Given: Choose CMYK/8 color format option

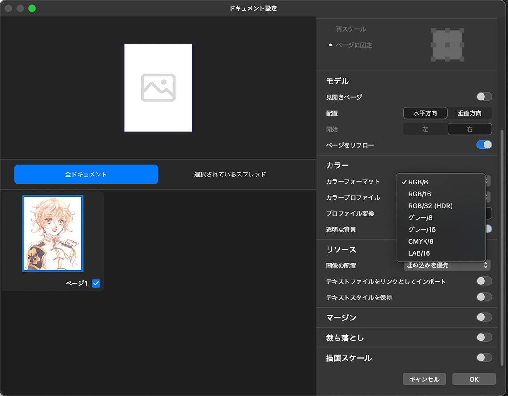Looking at the screenshot, I should tap(420, 241).
